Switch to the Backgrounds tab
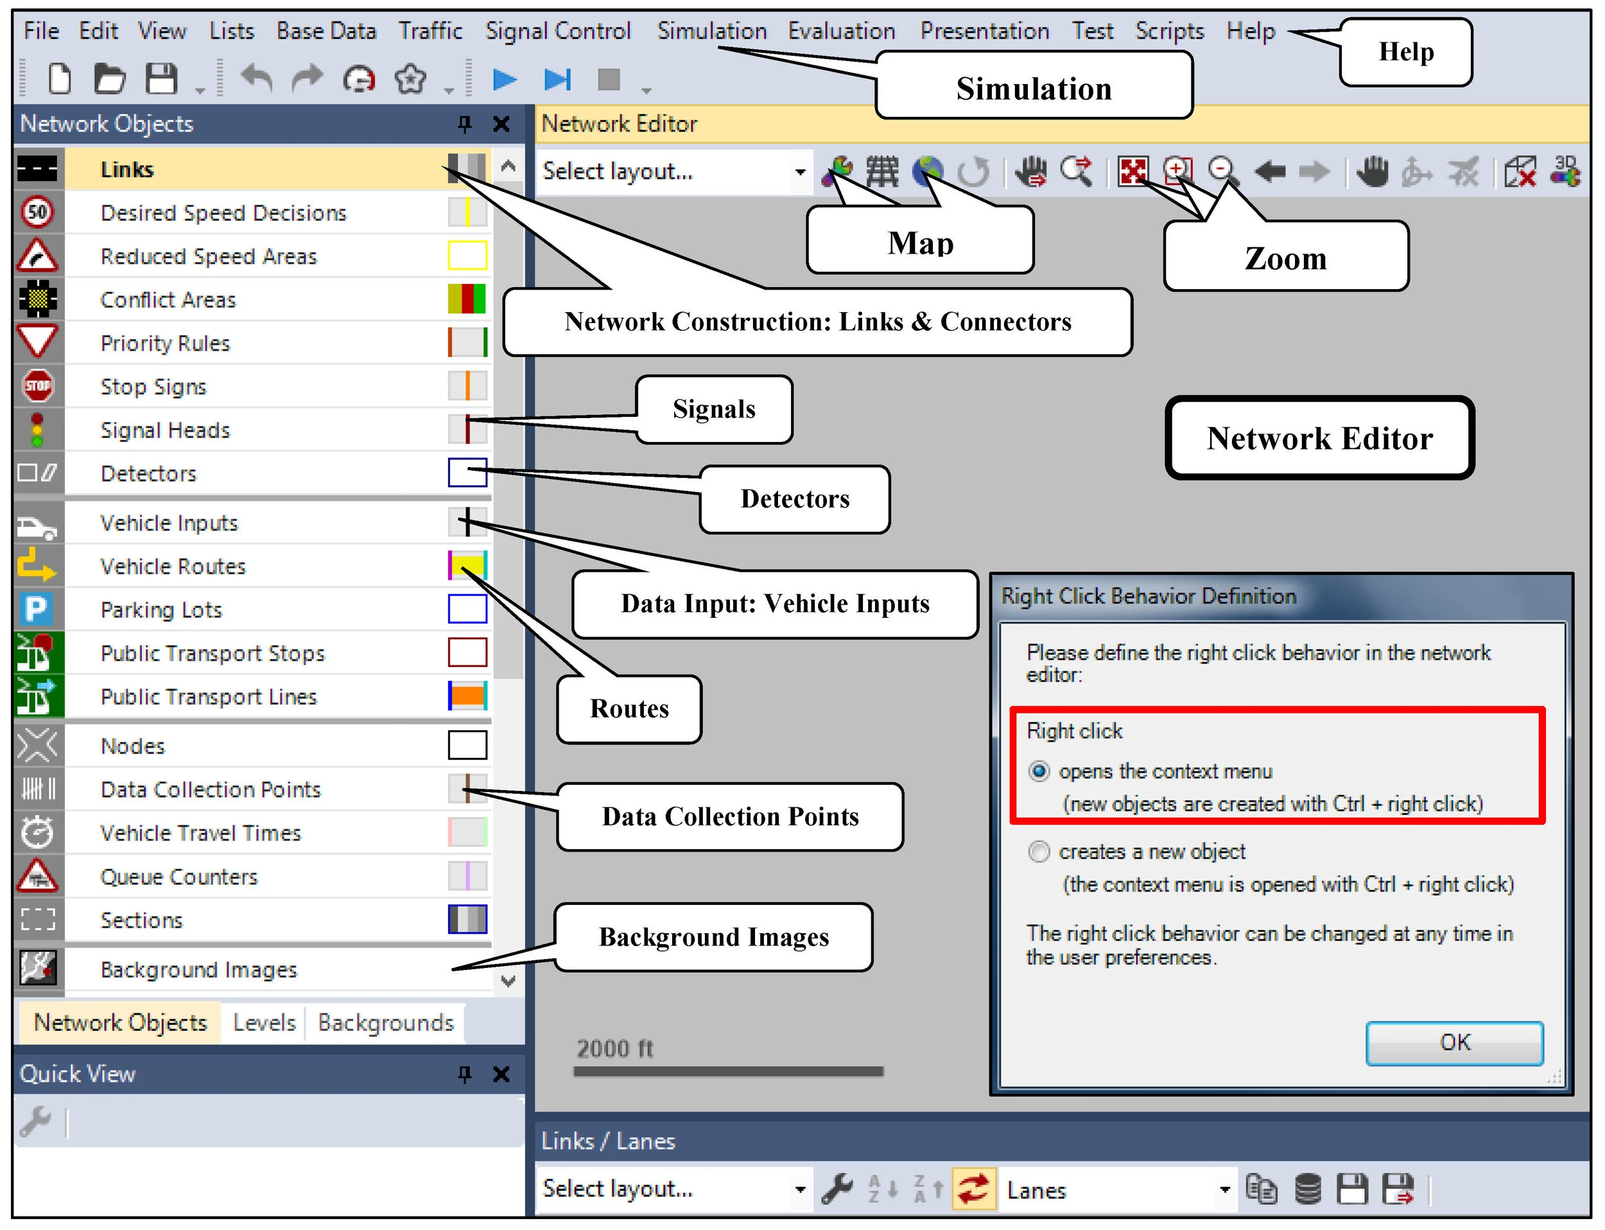 coord(386,1023)
